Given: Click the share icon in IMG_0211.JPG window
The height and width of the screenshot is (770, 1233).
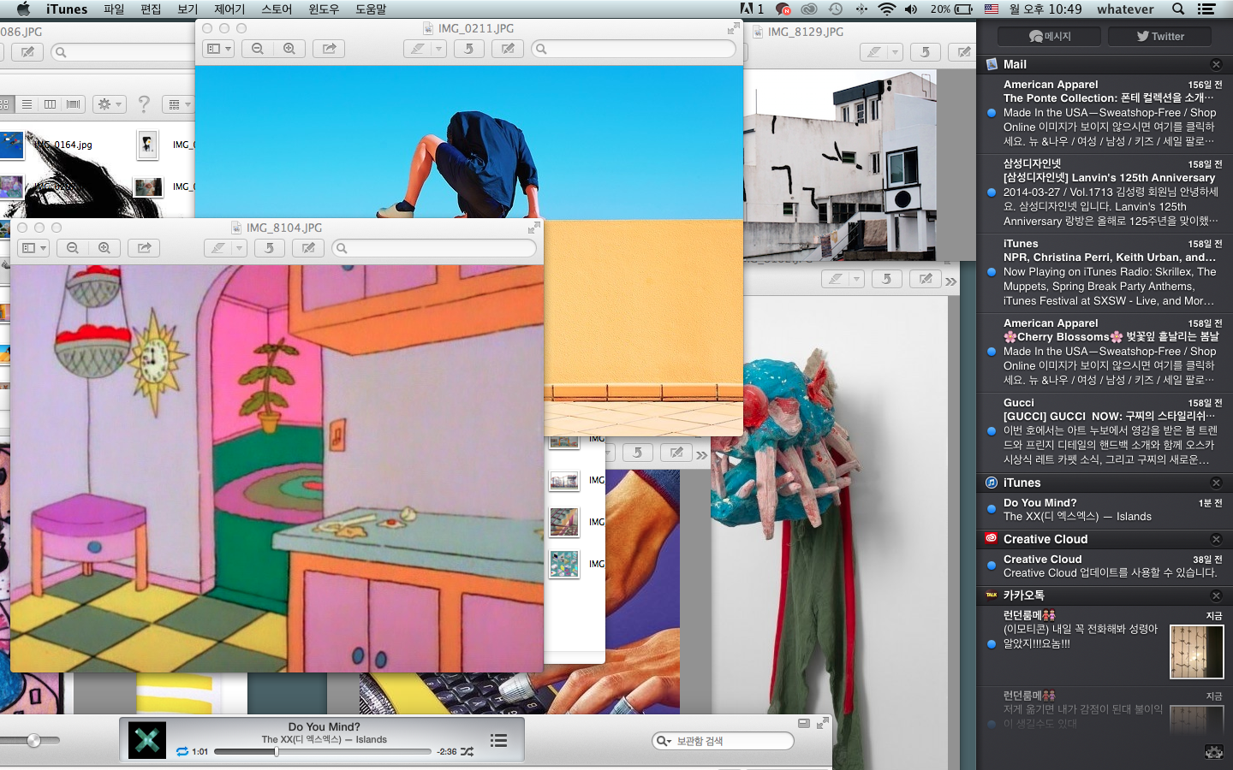Looking at the screenshot, I should click(329, 49).
